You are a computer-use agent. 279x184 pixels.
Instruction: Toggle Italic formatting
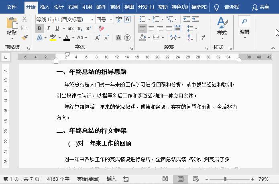[48, 28]
